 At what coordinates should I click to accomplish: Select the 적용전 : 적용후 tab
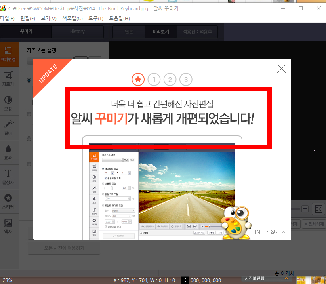coord(197,32)
